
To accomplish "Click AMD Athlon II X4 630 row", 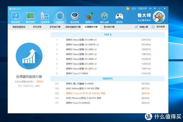I will [108, 88].
